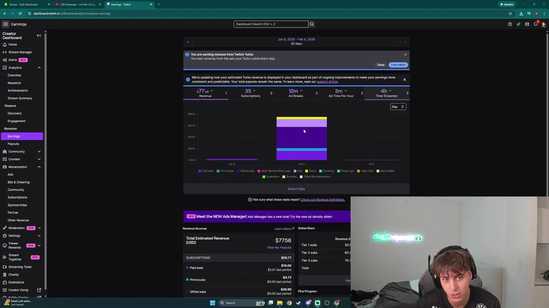Dismiss the Turbo revenue update notice

click(404, 79)
